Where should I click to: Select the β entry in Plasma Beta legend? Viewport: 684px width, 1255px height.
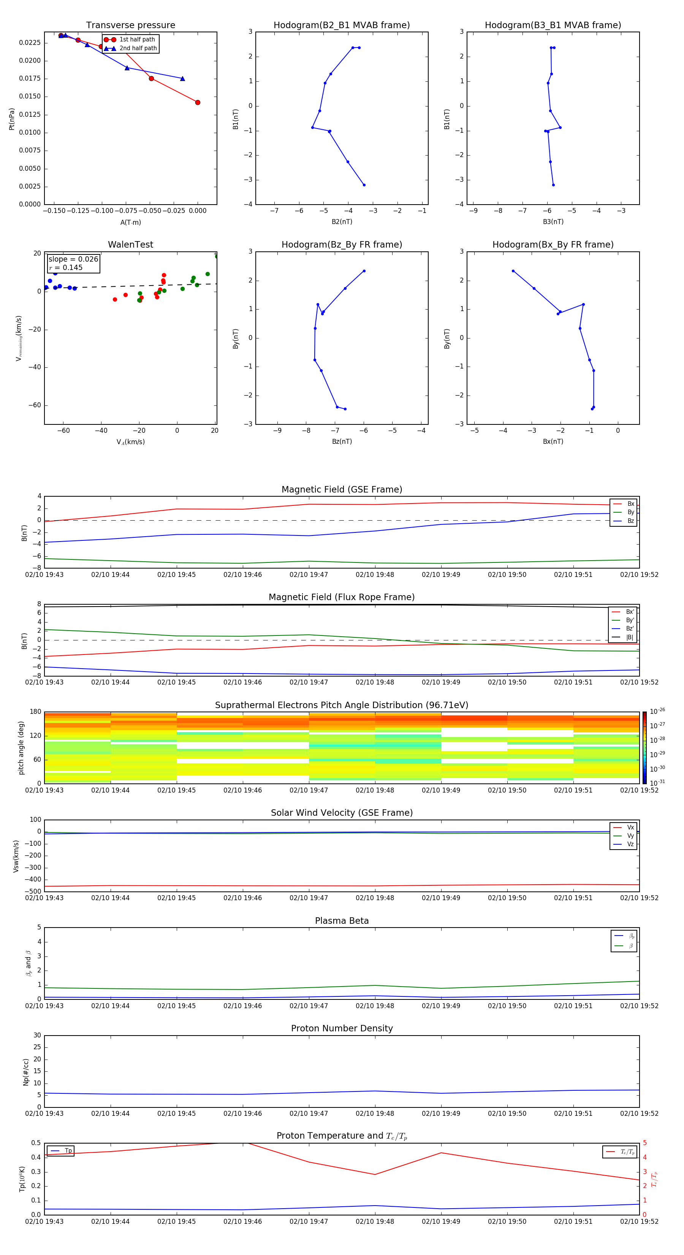click(624, 946)
